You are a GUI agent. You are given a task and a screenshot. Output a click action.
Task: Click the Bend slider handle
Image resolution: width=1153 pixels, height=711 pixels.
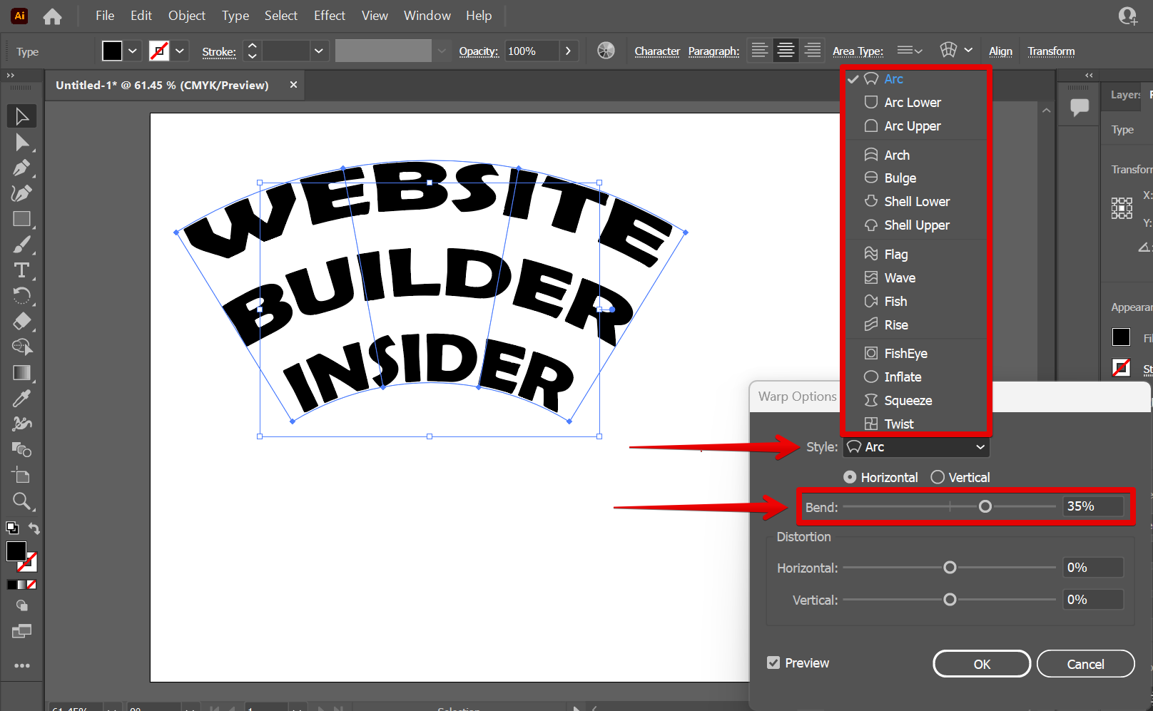985,506
